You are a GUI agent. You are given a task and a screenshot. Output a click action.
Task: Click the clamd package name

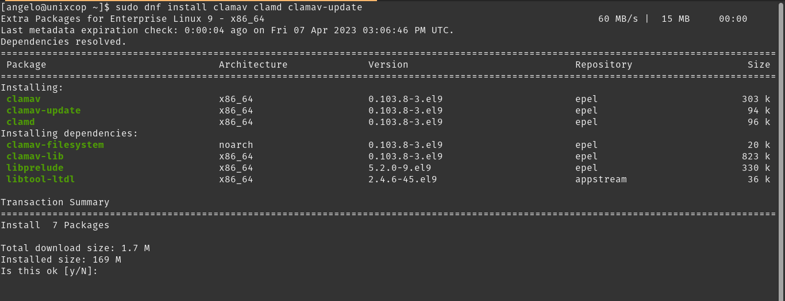coord(21,122)
